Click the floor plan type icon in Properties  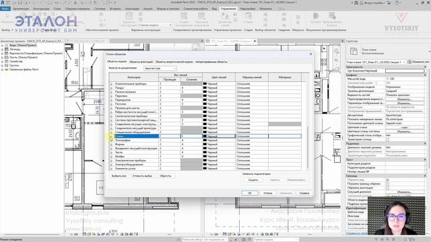point(354,51)
